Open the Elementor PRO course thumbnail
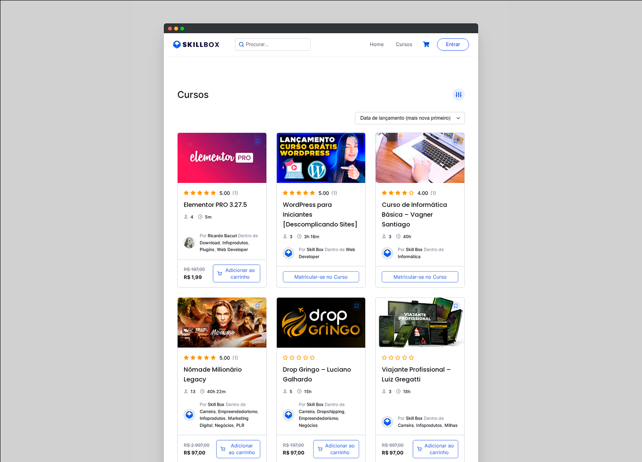The image size is (642, 462). 222,158
